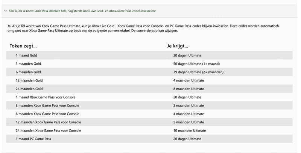Click the 'Je krijgt...' column header
The height and width of the screenshot is (153, 301).
point(177,46)
